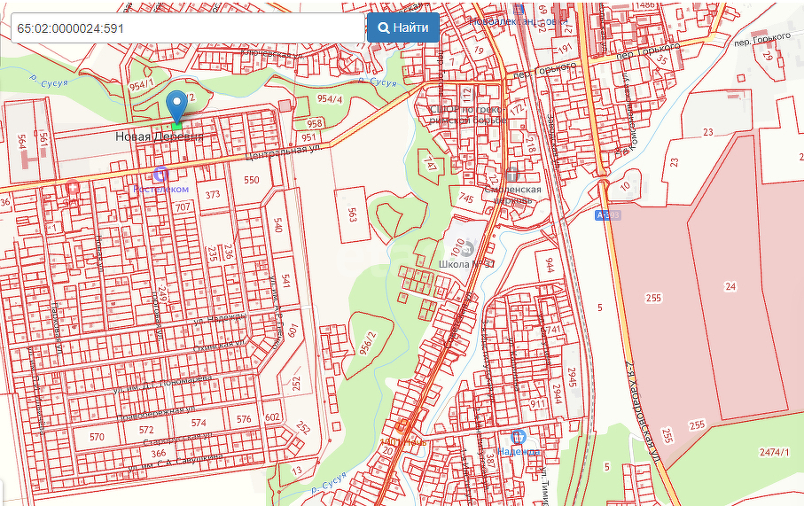Click land parcel labeled 944

tap(549, 263)
